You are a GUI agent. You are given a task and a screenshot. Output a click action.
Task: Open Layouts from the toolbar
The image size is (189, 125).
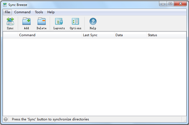pos(59,23)
